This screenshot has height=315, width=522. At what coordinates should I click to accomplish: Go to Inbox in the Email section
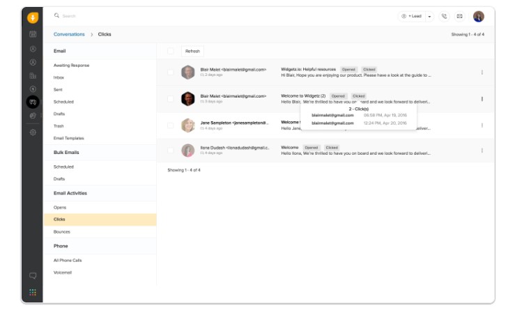tap(59, 77)
